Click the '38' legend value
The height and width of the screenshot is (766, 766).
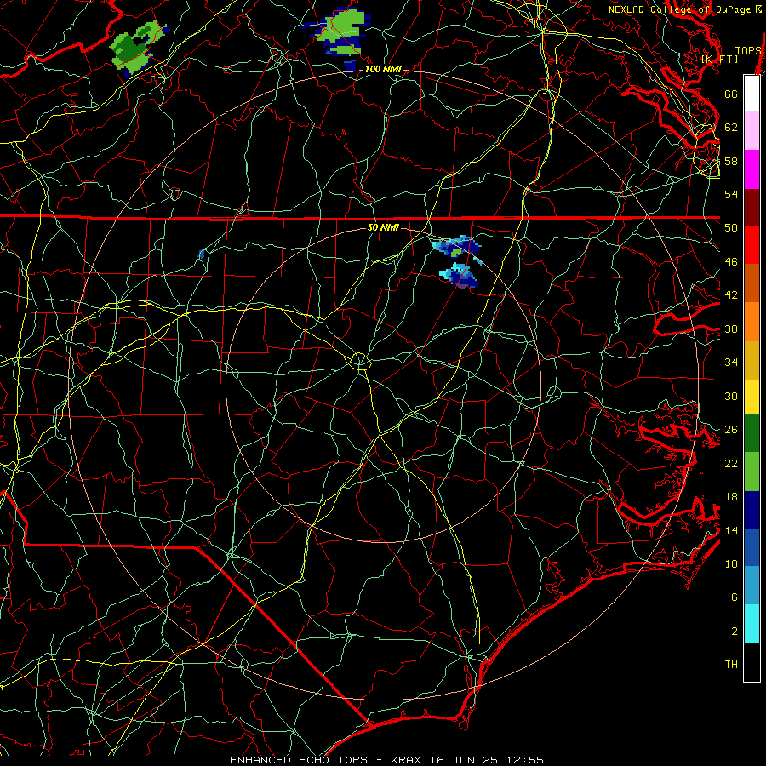[x=731, y=329]
